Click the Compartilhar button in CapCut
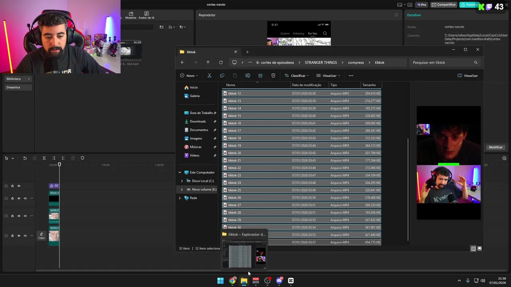 click(444, 5)
